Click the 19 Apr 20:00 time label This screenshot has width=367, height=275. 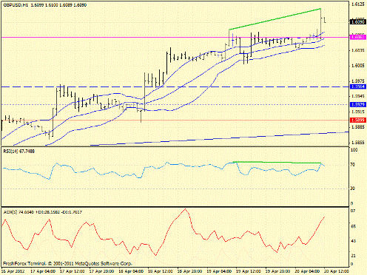(x=278, y=271)
